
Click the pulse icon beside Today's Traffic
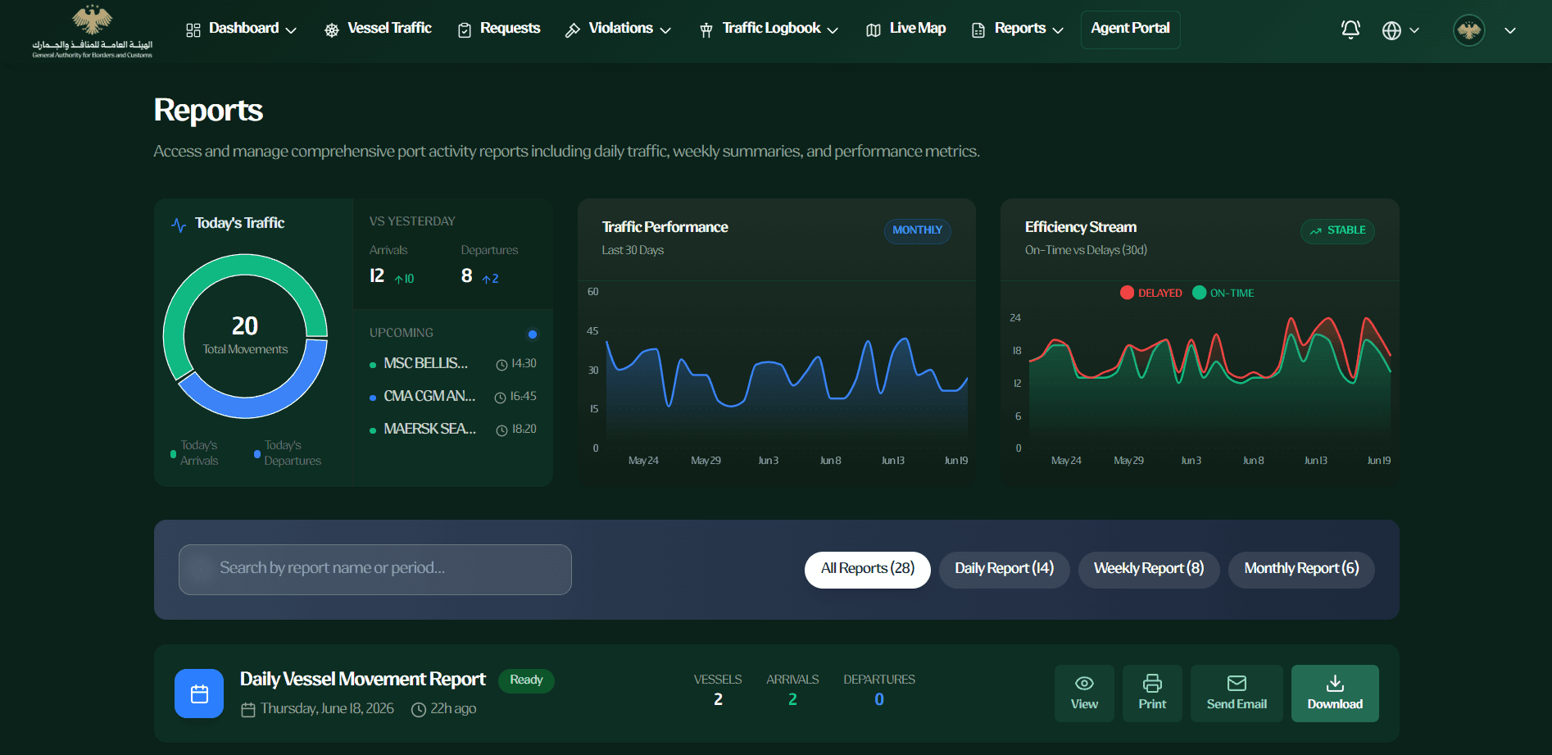[x=179, y=224]
